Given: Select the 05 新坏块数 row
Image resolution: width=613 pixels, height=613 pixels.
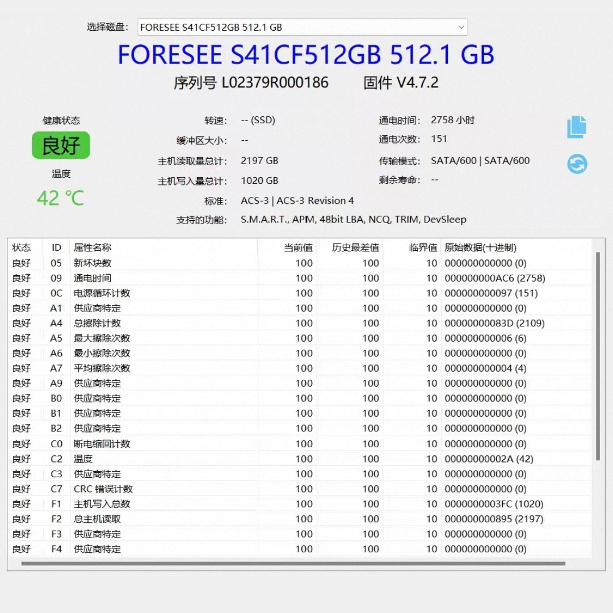Looking at the screenshot, I should 300,263.
